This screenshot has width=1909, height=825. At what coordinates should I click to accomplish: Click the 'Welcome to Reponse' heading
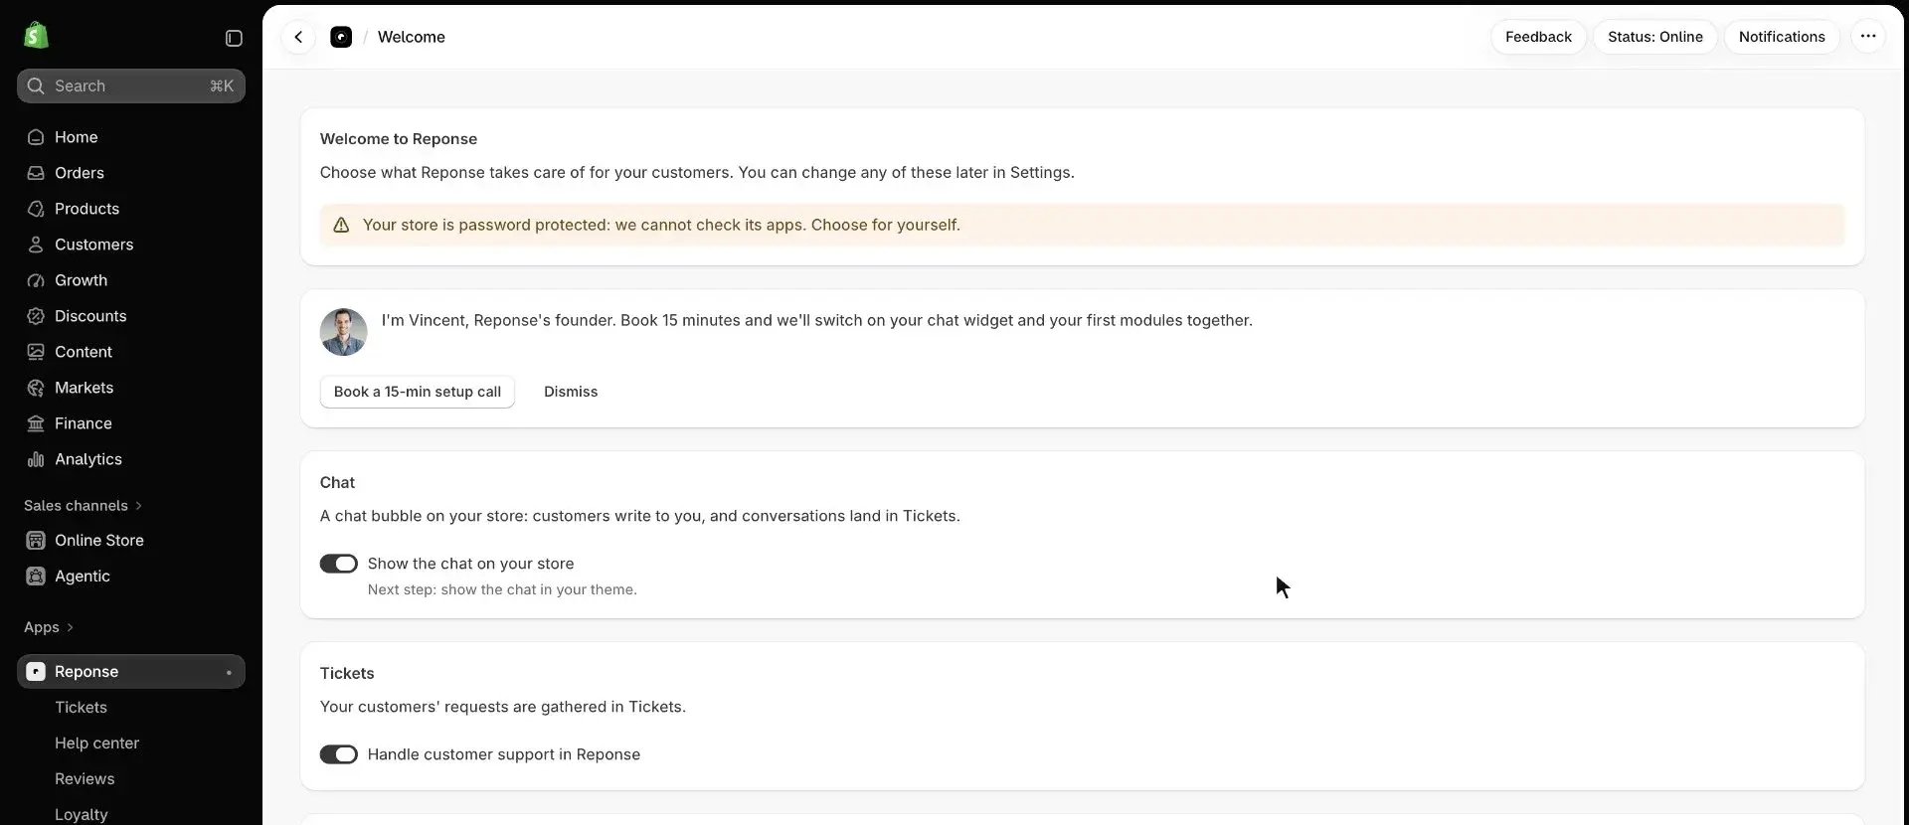pyautogui.click(x=399, y=139)
